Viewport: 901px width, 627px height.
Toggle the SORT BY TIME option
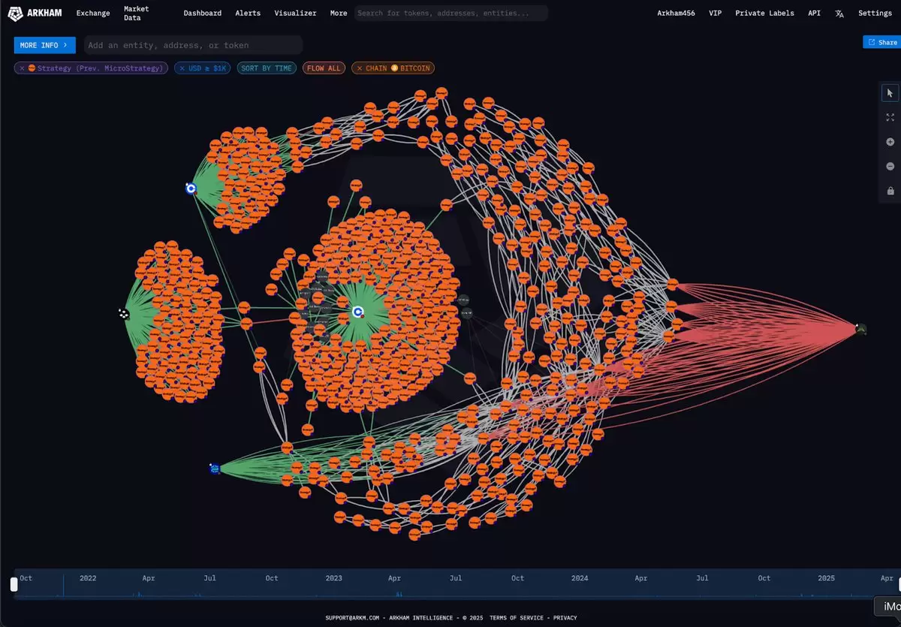(x=267, y=68)
